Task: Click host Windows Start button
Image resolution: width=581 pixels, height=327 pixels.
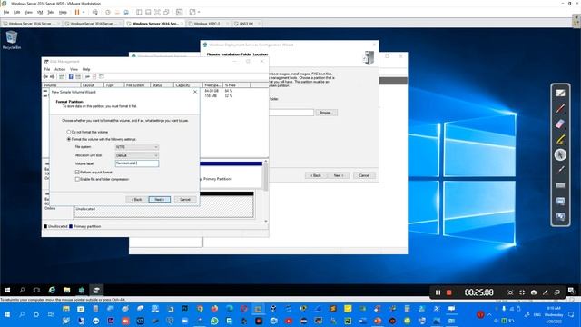Action: pos(7,315)
